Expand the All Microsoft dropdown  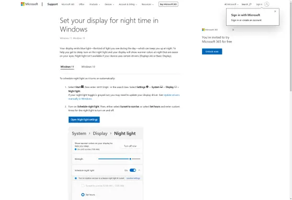pos(231,4)
